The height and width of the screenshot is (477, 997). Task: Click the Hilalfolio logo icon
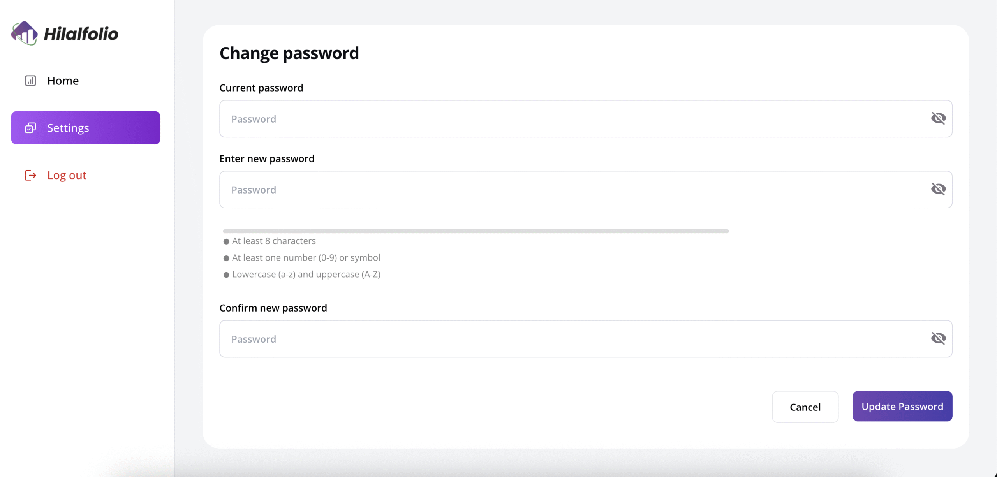pyautogui.click(x=25, y=33)
